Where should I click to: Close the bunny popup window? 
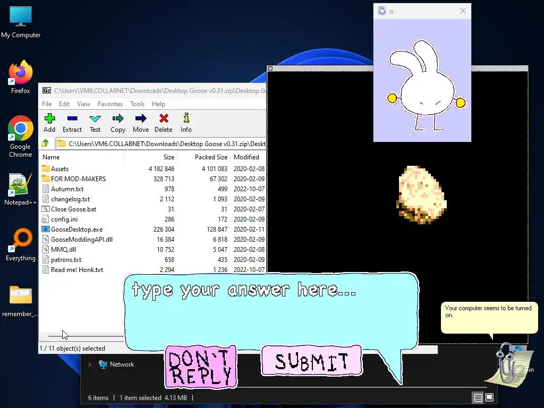click(463, 11)
